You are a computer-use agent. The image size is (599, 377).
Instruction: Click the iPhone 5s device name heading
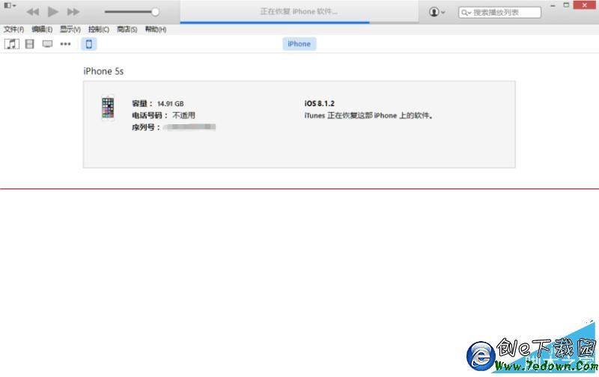click(x=103, y=71)
